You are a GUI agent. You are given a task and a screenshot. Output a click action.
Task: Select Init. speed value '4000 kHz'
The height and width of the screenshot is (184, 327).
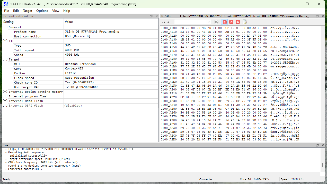click(72, 50)
